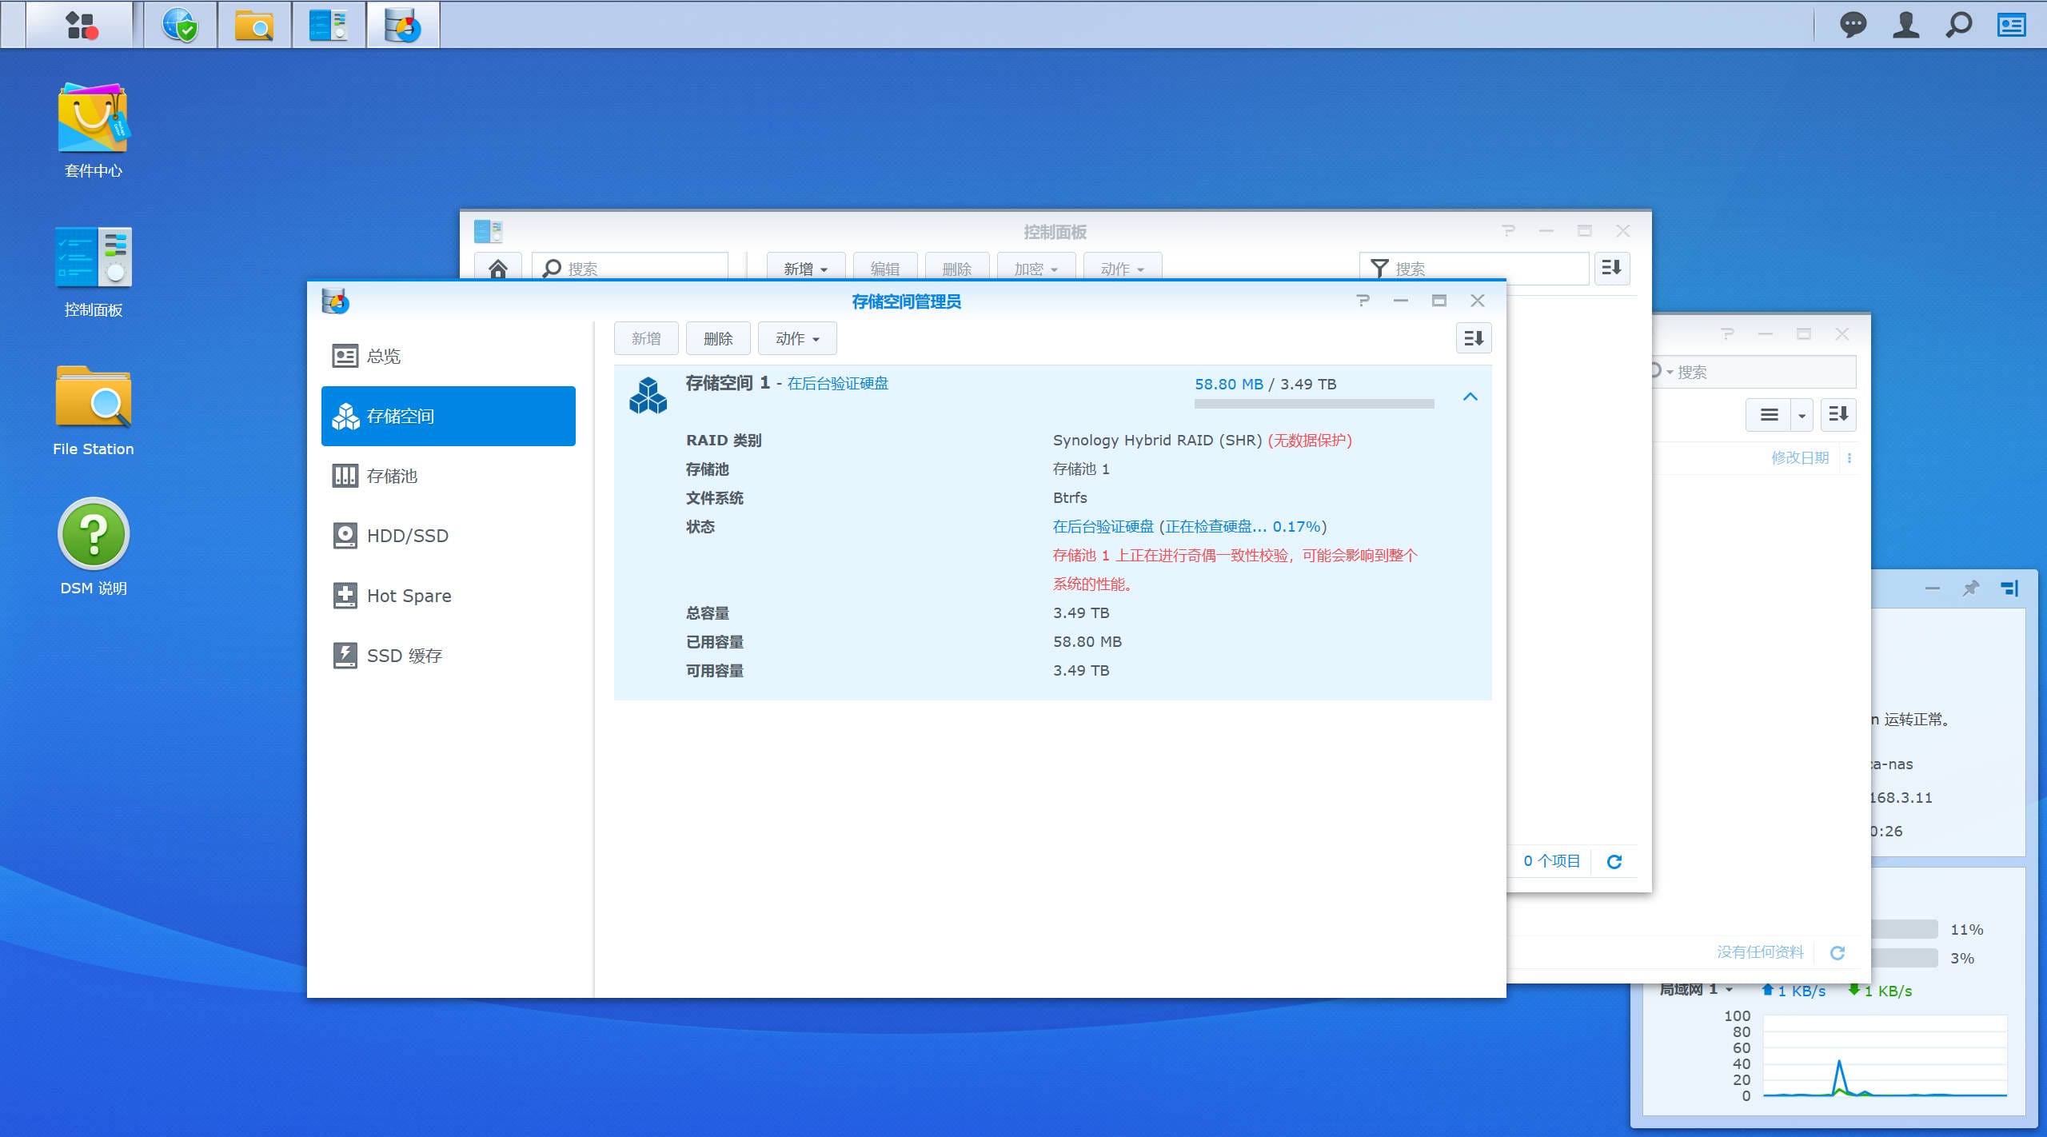Go to Control Panel home icon

click(498, 269)
